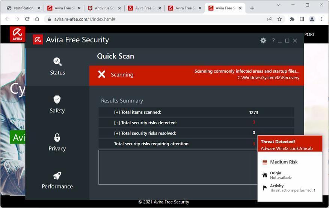Click the green Avi button on page
Image resolution: width=329 pixels, height=208 pixels.
click(x=18, y=137)
